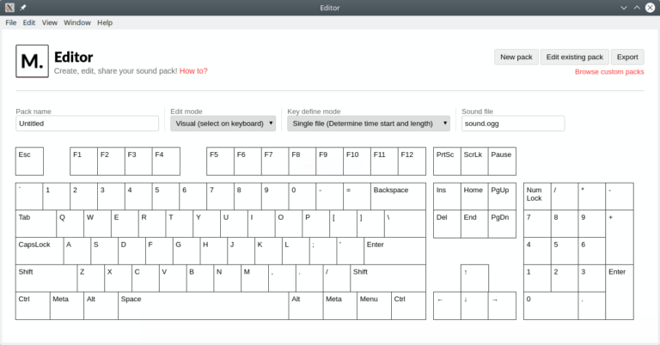Click the New pack button

pyautogui.click(x=516, y=57)
